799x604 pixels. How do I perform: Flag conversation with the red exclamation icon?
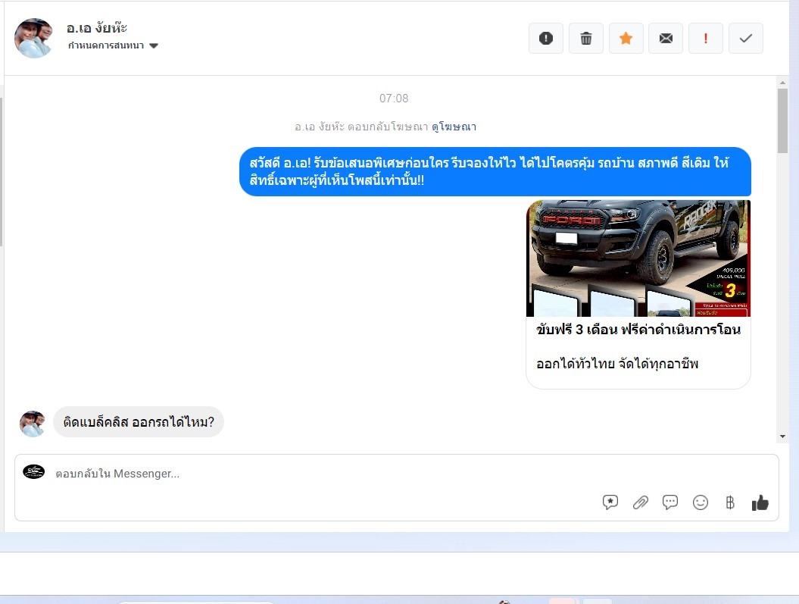(x=706, y=39)
